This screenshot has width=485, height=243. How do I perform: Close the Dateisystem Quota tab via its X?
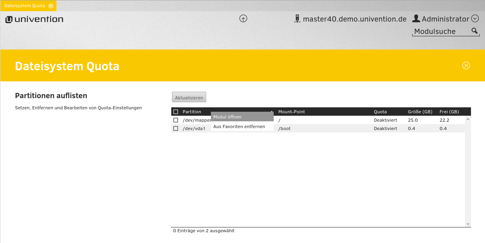pyautogui.click(x=51, y=6)
